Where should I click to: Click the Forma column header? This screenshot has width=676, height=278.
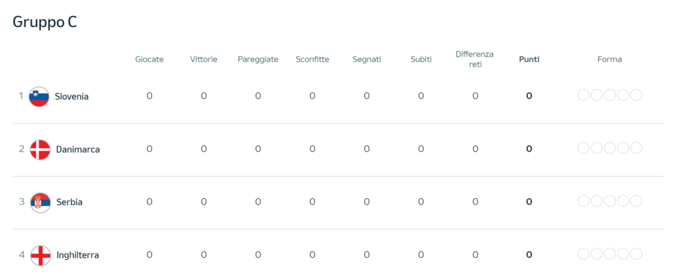(610, 59)
